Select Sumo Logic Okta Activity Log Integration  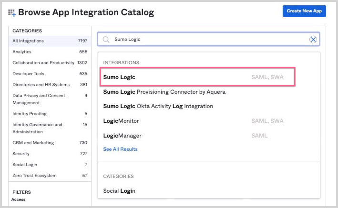[158, 106]
